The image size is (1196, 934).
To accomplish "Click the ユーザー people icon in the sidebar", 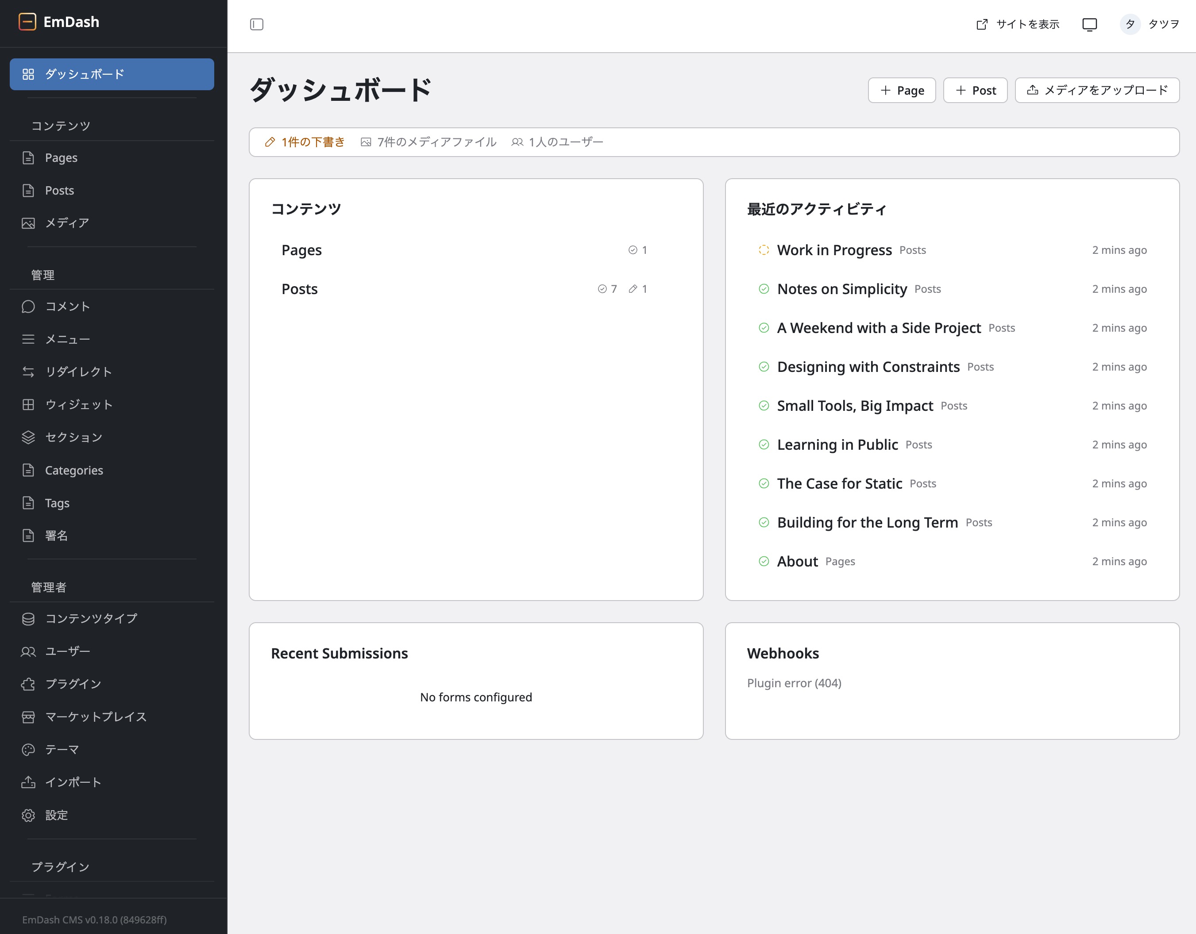I will pos(28,652).
